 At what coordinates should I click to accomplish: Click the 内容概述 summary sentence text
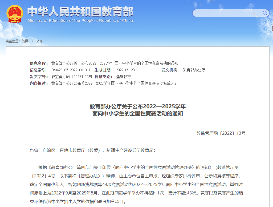tap(114, 83)
